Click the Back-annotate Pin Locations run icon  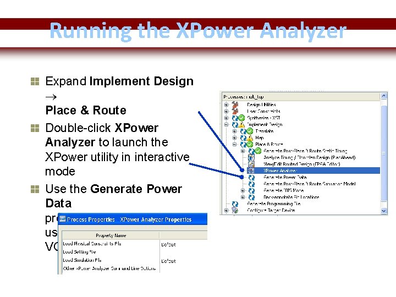pos(251,197)
